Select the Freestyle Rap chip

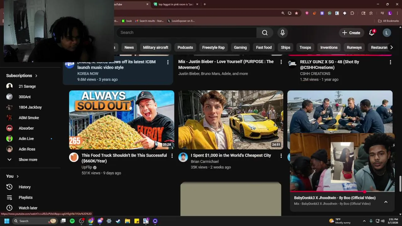coord(213,47)
